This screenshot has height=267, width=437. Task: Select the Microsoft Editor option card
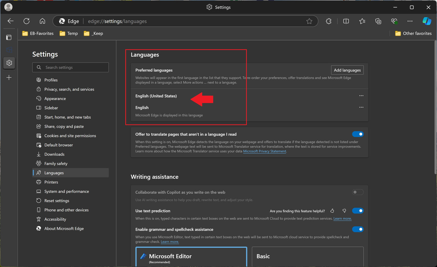[x=191, y=257]
